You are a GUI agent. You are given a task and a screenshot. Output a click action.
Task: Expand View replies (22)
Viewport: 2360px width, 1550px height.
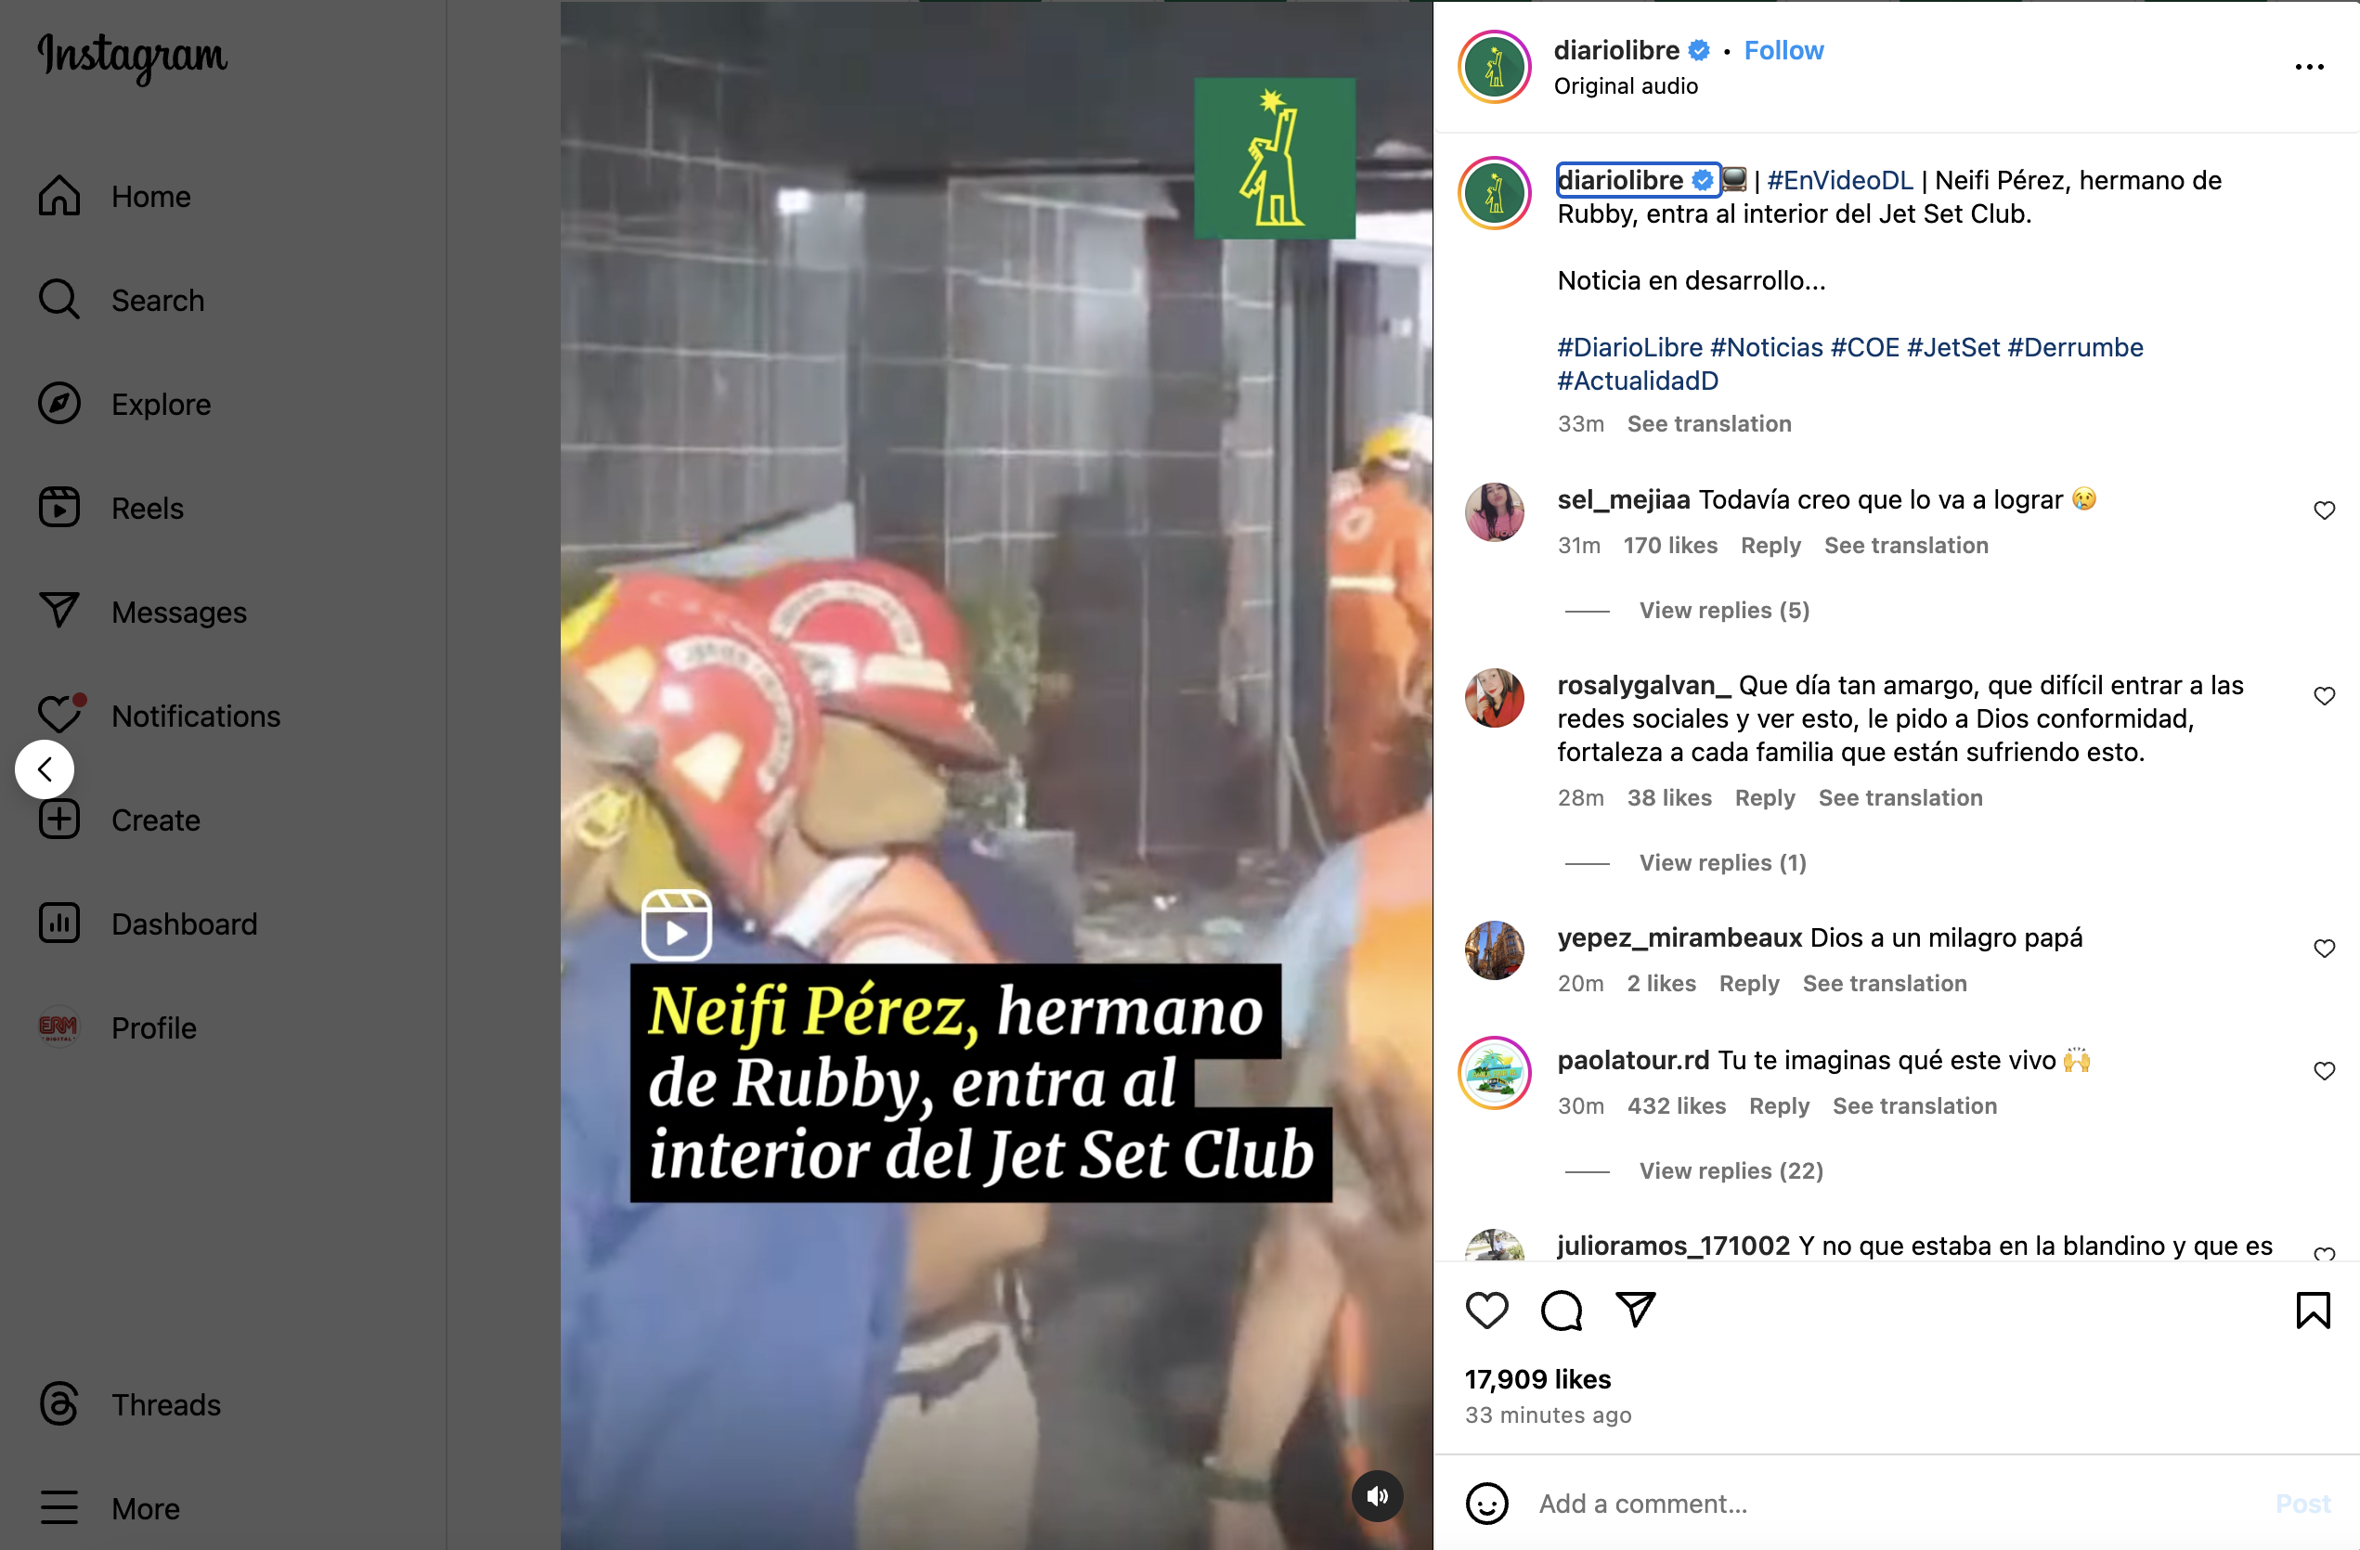(x=1731, y=1171)
